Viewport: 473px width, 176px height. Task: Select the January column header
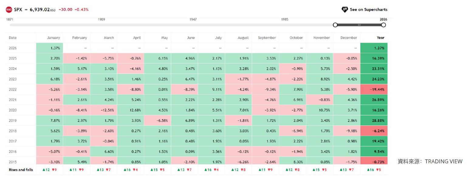click(53, 38)
